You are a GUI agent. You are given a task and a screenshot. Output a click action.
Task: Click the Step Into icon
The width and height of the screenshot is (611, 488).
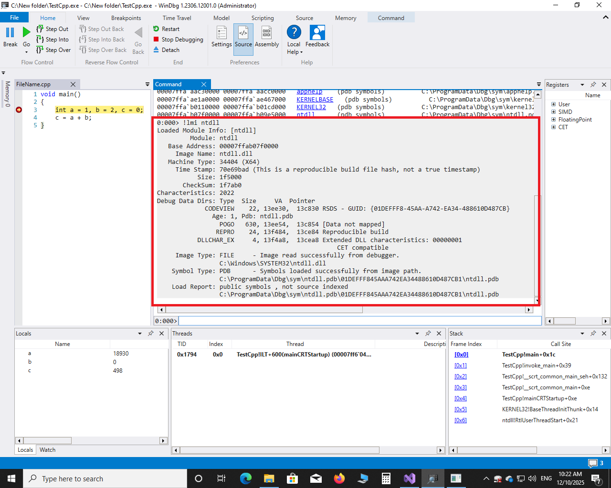(x=40, y=40)
